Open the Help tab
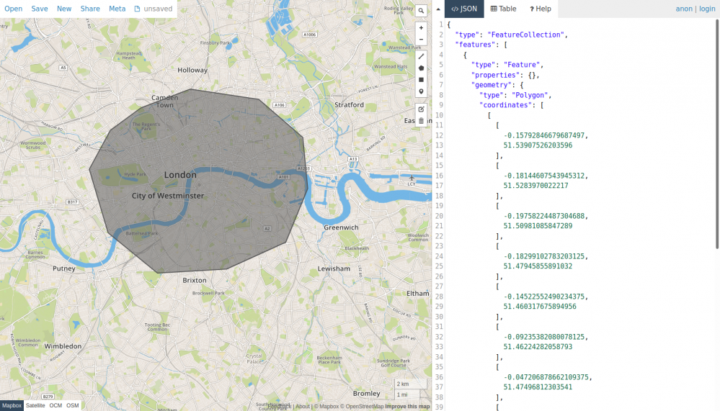720x411 pixels. click(541, 9)
